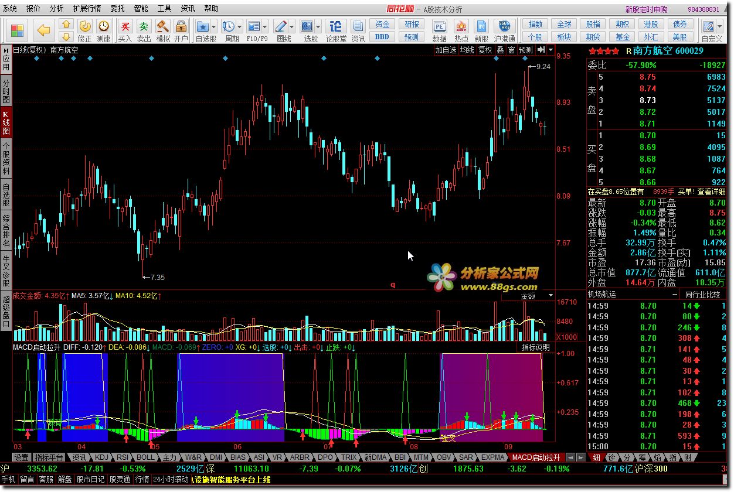Click the 资金 funds button

(382, 24)
